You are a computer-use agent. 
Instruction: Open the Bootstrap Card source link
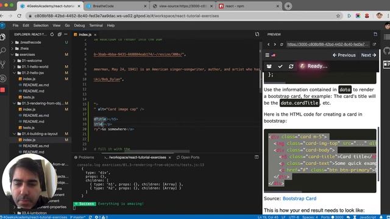299,198
